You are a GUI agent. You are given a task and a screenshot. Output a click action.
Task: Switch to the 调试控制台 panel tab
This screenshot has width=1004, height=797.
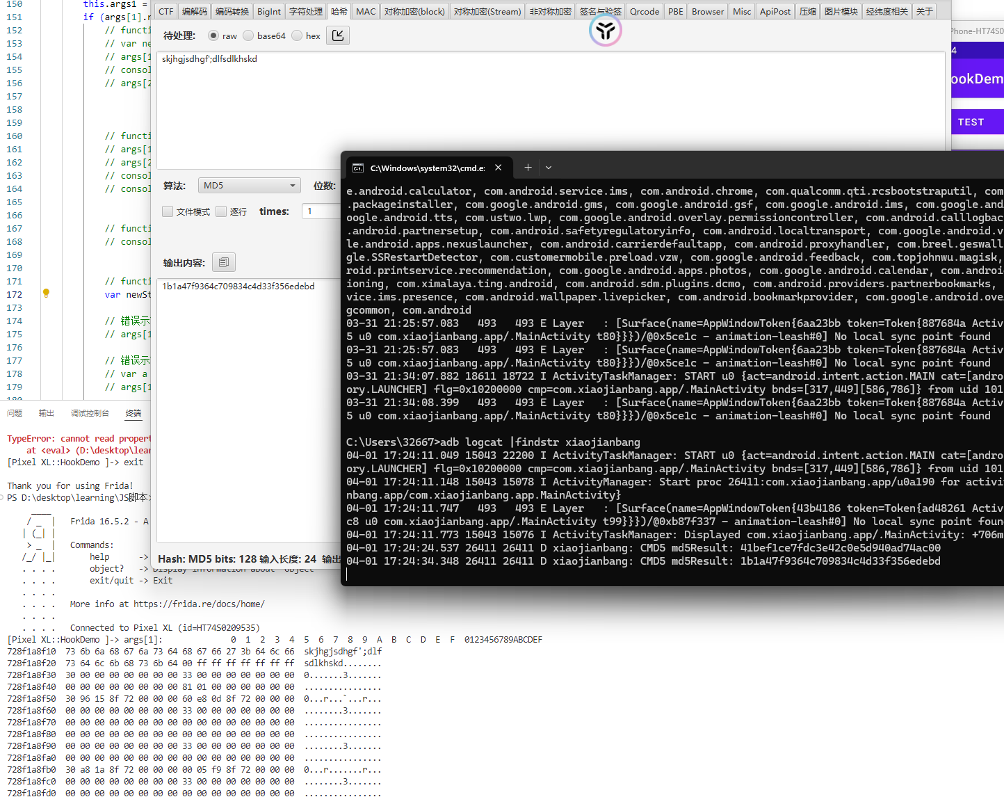coord(90,413)
